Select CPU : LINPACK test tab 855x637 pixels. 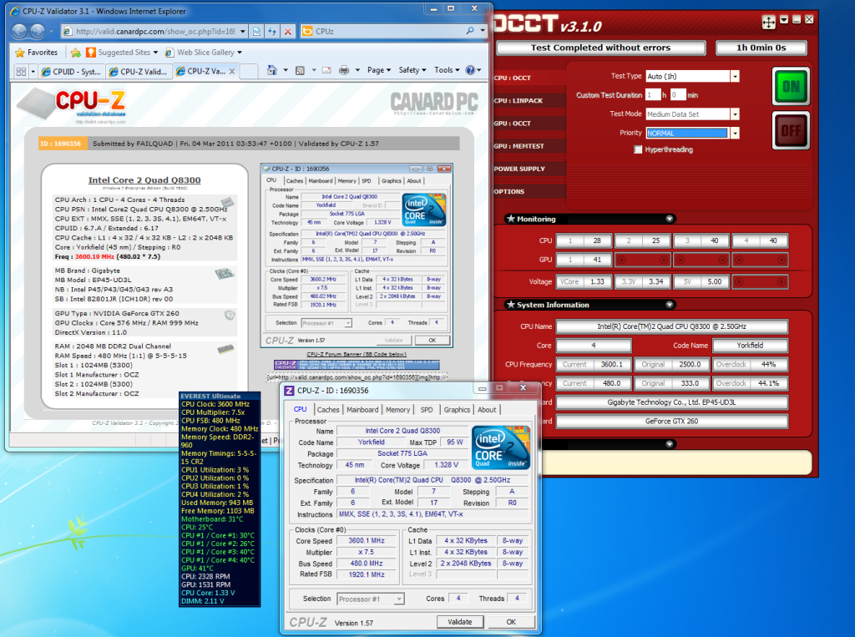[529, 101]
